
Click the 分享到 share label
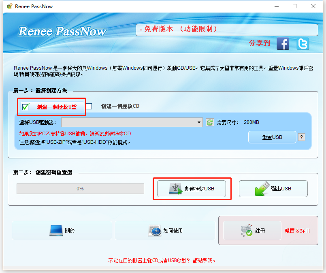(259, 43)
